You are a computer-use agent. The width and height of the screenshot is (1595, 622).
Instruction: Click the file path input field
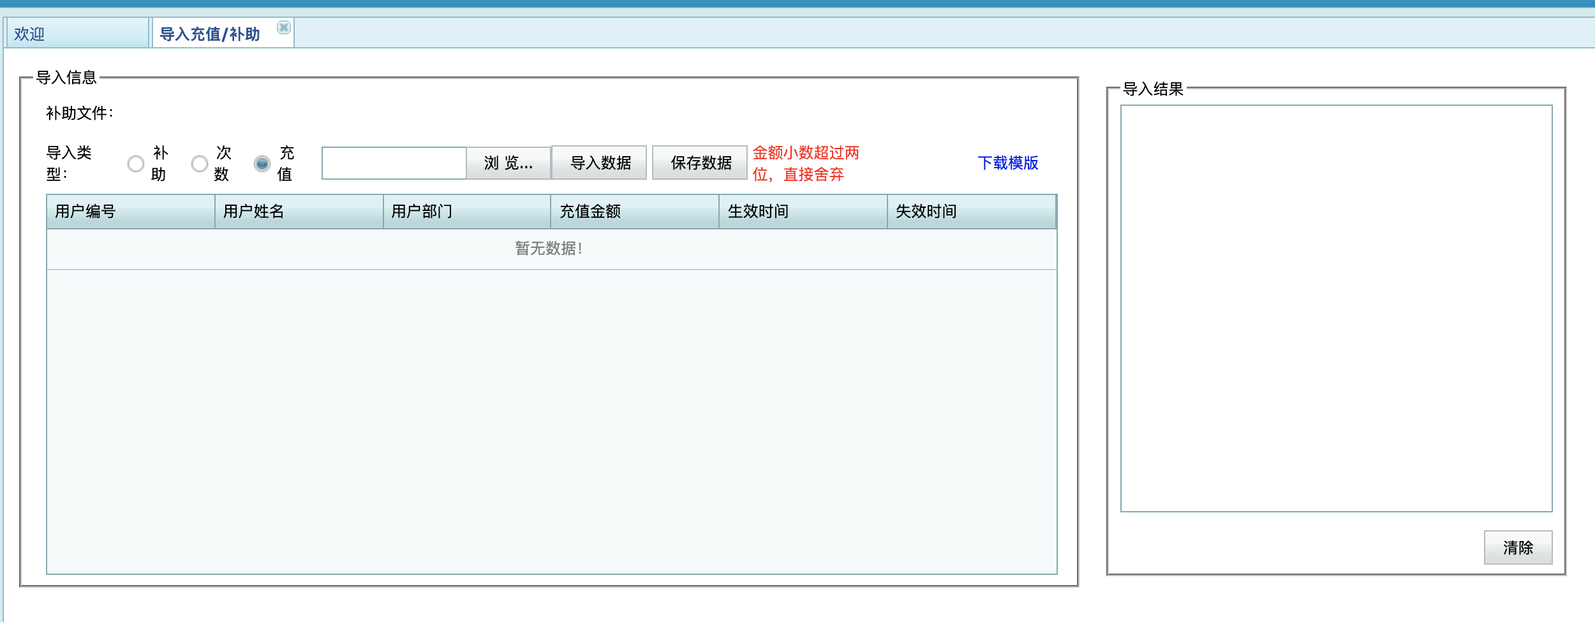click(x=394, y=163)
